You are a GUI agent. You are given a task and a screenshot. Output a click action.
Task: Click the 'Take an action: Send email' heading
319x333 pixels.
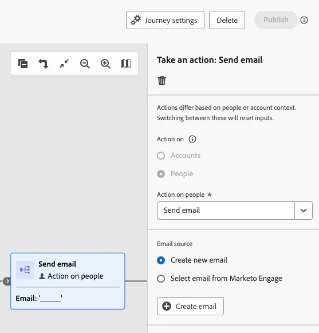(210, 60)
